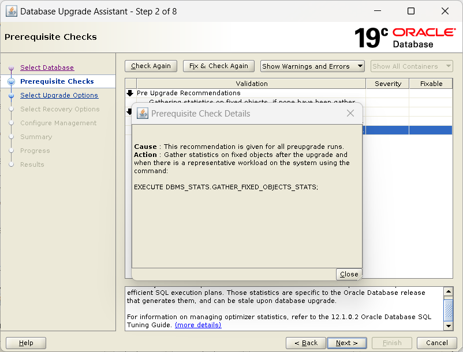Screen dimensions: 463x352
Task: Maximize the Database Upgrade Assistant window
Action: (x=411, y=11)
